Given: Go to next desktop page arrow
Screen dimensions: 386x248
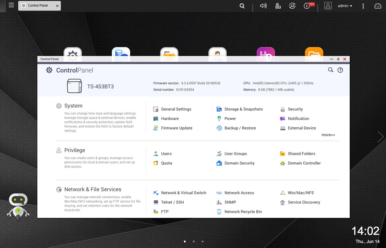Looking at the screenshot, I should [x=381, y=137].
